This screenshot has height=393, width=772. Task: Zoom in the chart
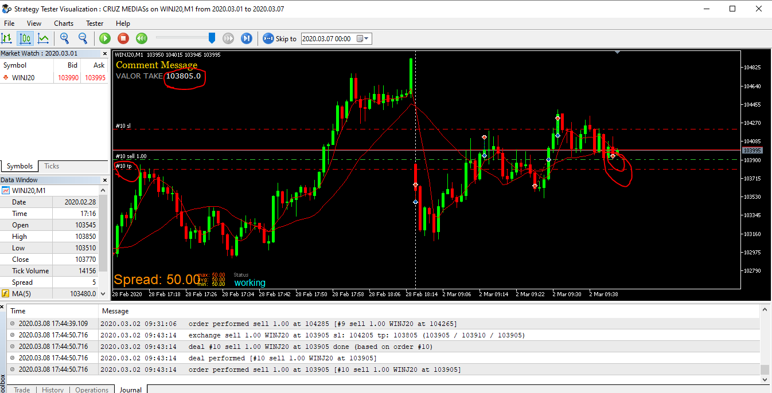[x=64, y=38]
